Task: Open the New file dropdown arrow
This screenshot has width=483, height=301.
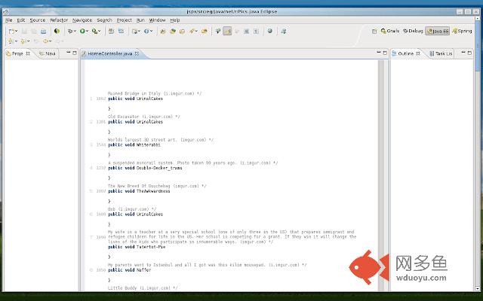Action: click(17, 32)
